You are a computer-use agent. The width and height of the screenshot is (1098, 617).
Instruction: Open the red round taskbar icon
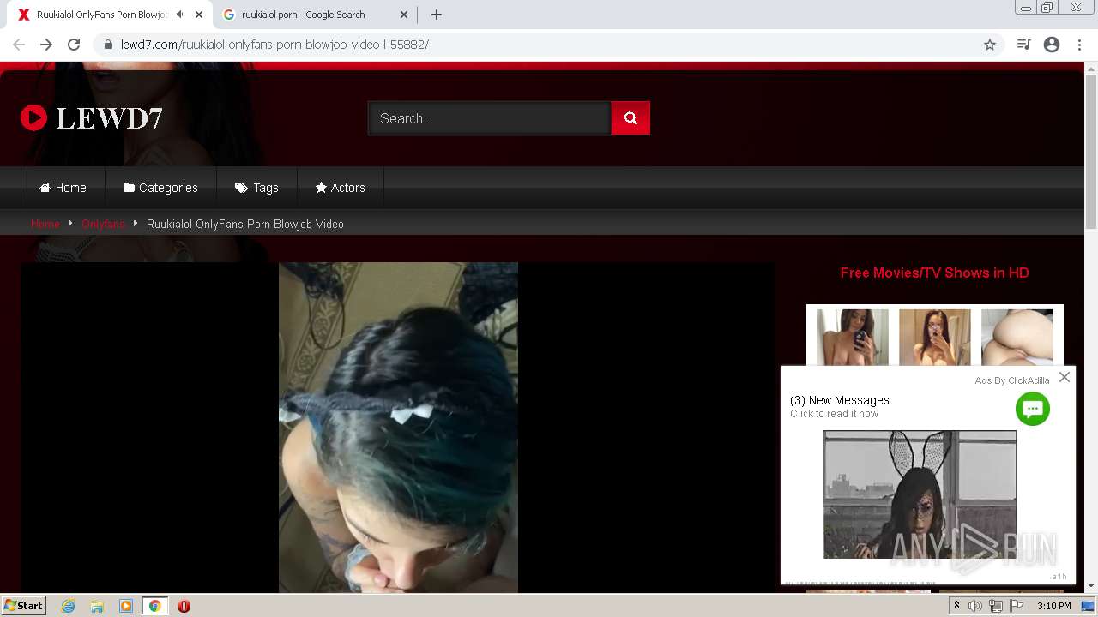coord(184,606)
